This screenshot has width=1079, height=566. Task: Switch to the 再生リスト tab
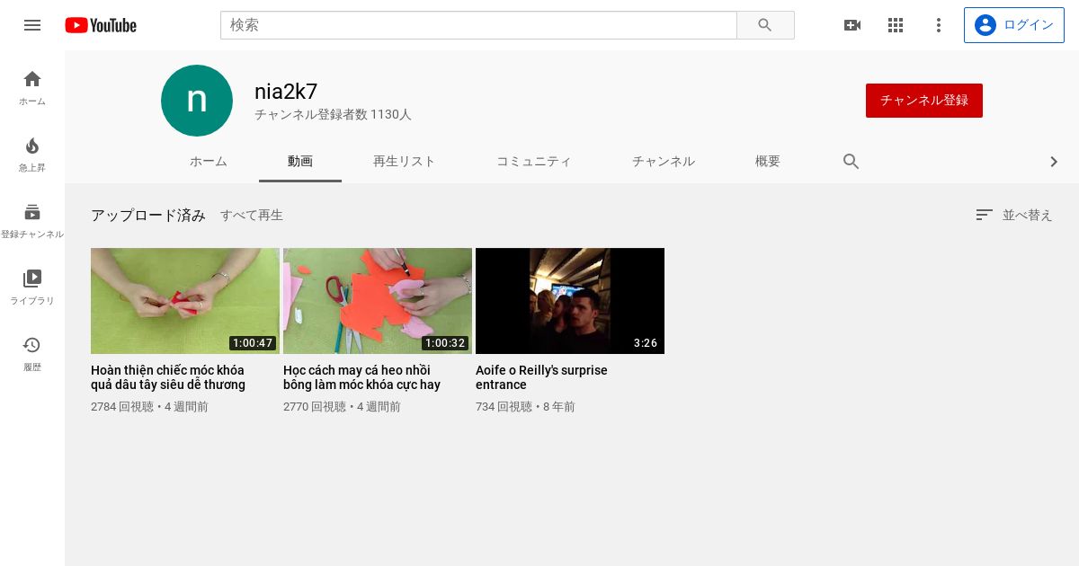click(x=405, y=162)
